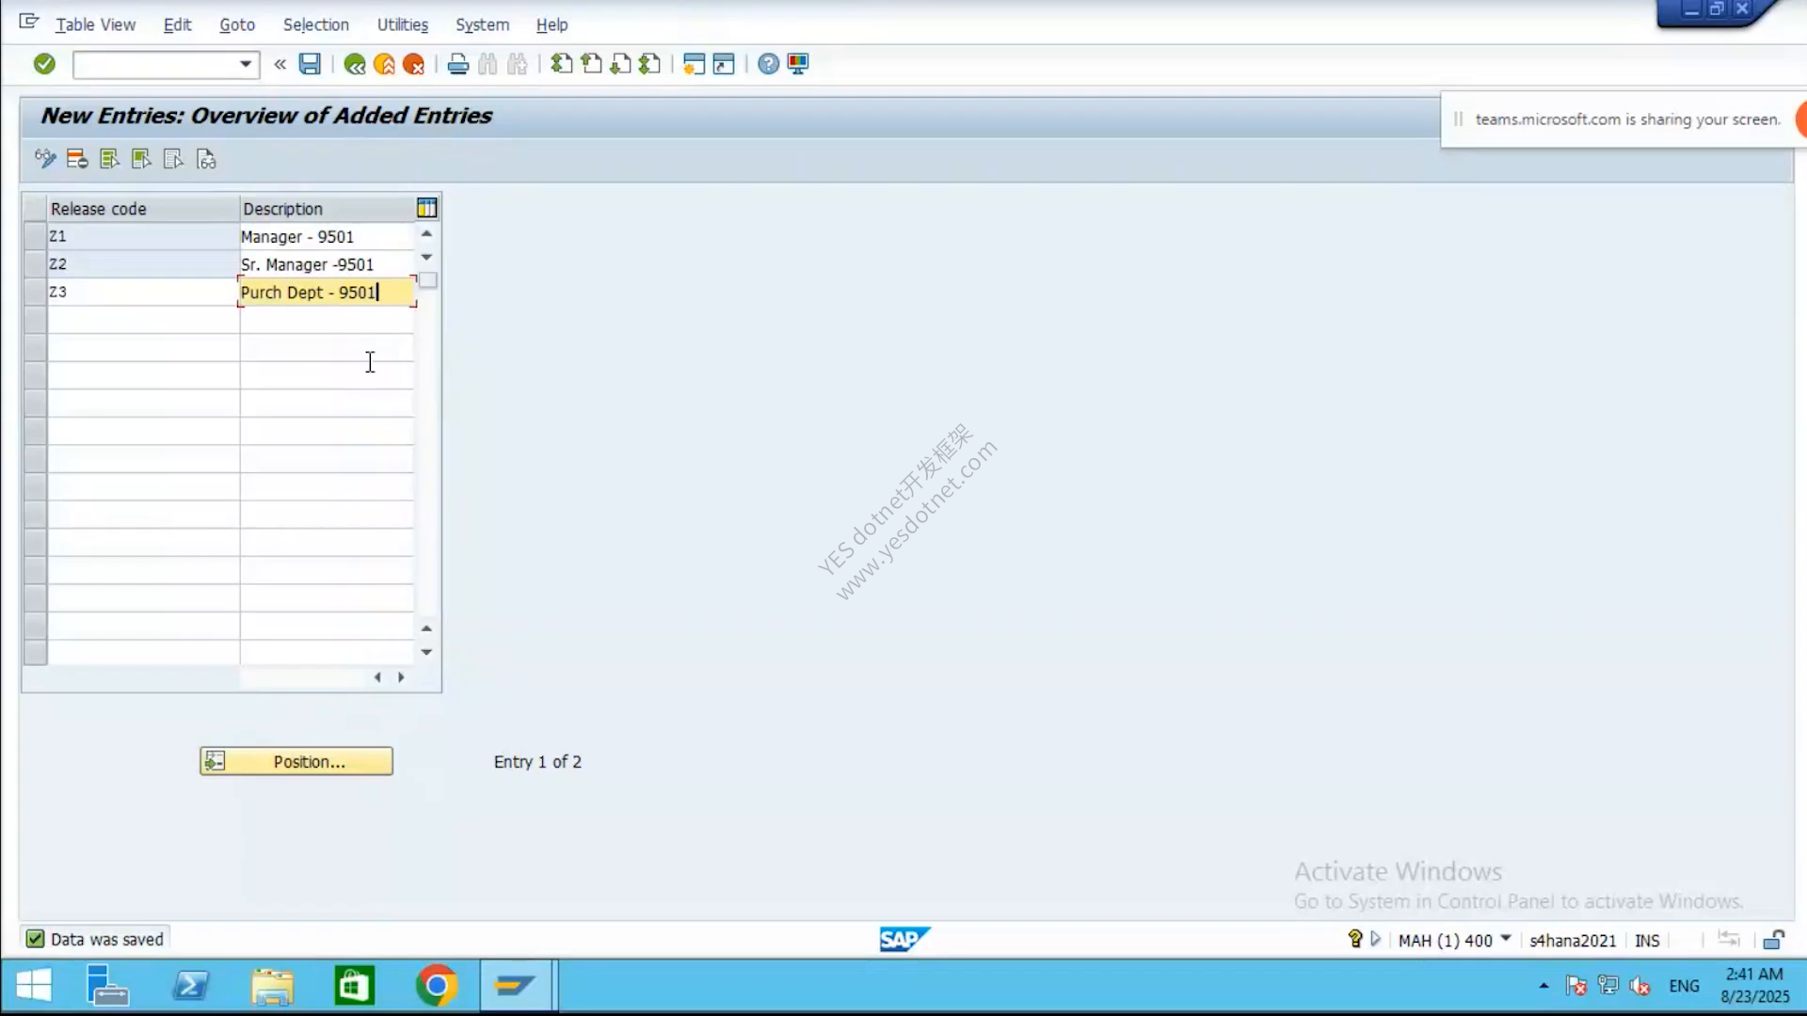Screen dimensions: 1807x1016
Task: Select row Z3 using its row selector
Action: pyautogui.click(x=35, y=292)
